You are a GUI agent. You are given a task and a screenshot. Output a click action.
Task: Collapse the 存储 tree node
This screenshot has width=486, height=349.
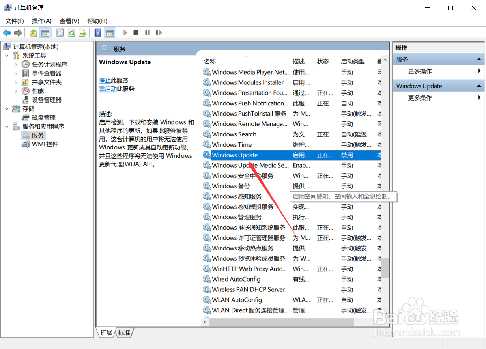7,108
